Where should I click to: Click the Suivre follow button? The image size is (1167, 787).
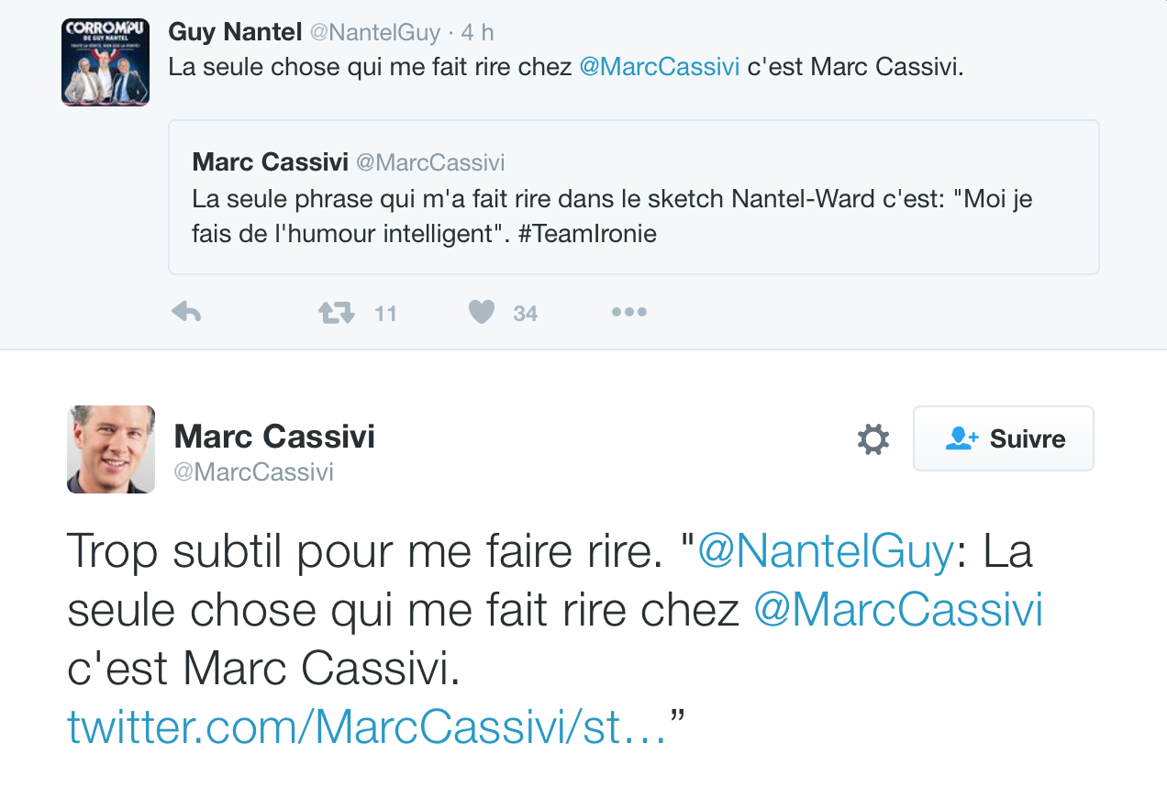click(x=1004, y=438)
